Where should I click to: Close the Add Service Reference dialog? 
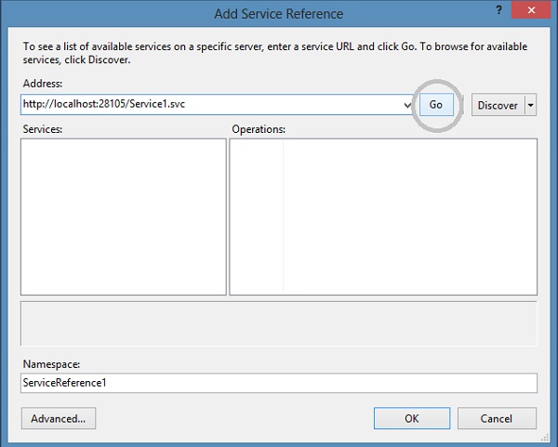coord(533,14)
